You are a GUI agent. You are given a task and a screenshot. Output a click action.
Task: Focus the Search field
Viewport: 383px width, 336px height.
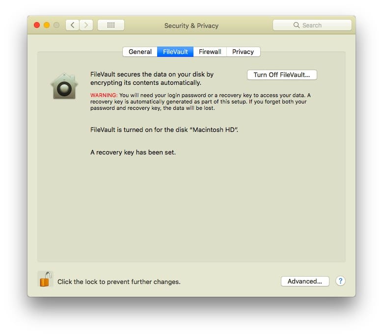[x=312, y=25]
